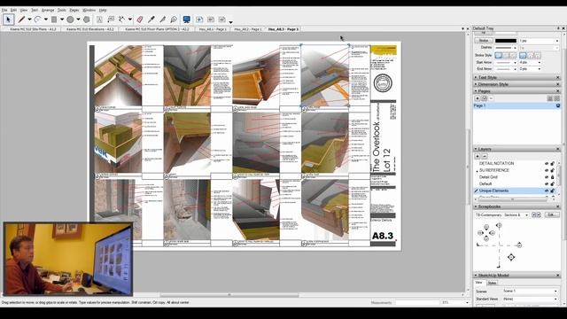Open the Standard Views dropdown
The height and width of the screenshot is (319, 567).
point(530,300)
